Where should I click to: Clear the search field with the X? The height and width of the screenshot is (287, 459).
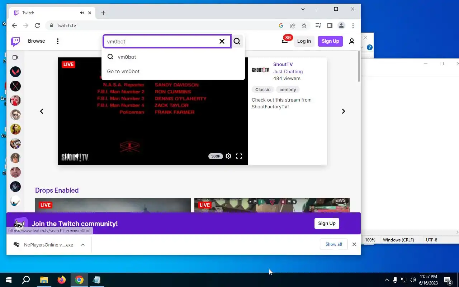tap(222, 41)
